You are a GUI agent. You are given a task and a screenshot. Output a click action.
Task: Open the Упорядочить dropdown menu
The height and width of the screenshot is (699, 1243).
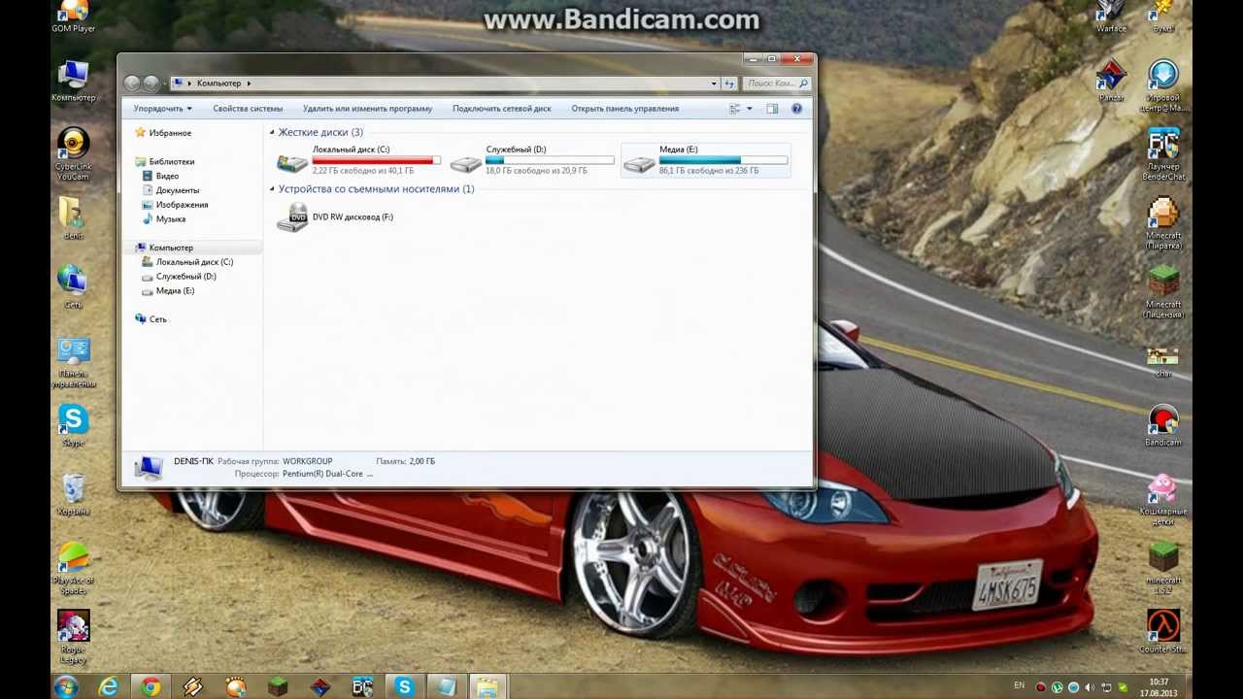pyautogui.click(x=162, y=109)
